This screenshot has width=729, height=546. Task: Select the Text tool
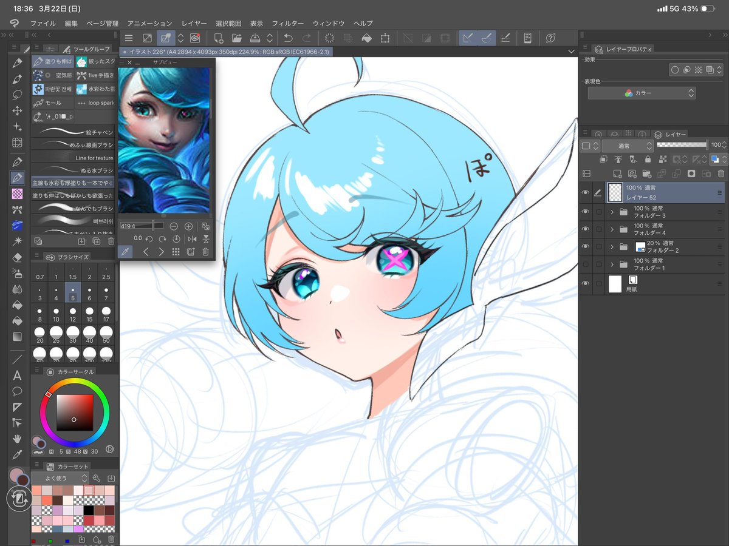click(x=17, y=375)
